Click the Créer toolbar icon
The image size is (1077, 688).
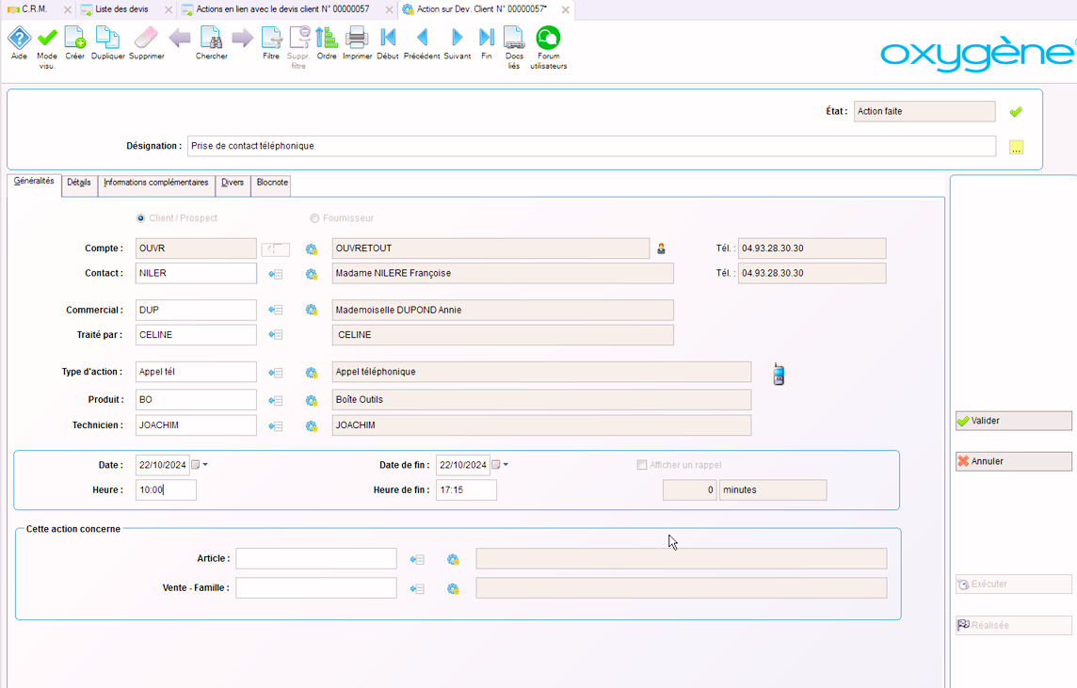(x=74, y=39)
